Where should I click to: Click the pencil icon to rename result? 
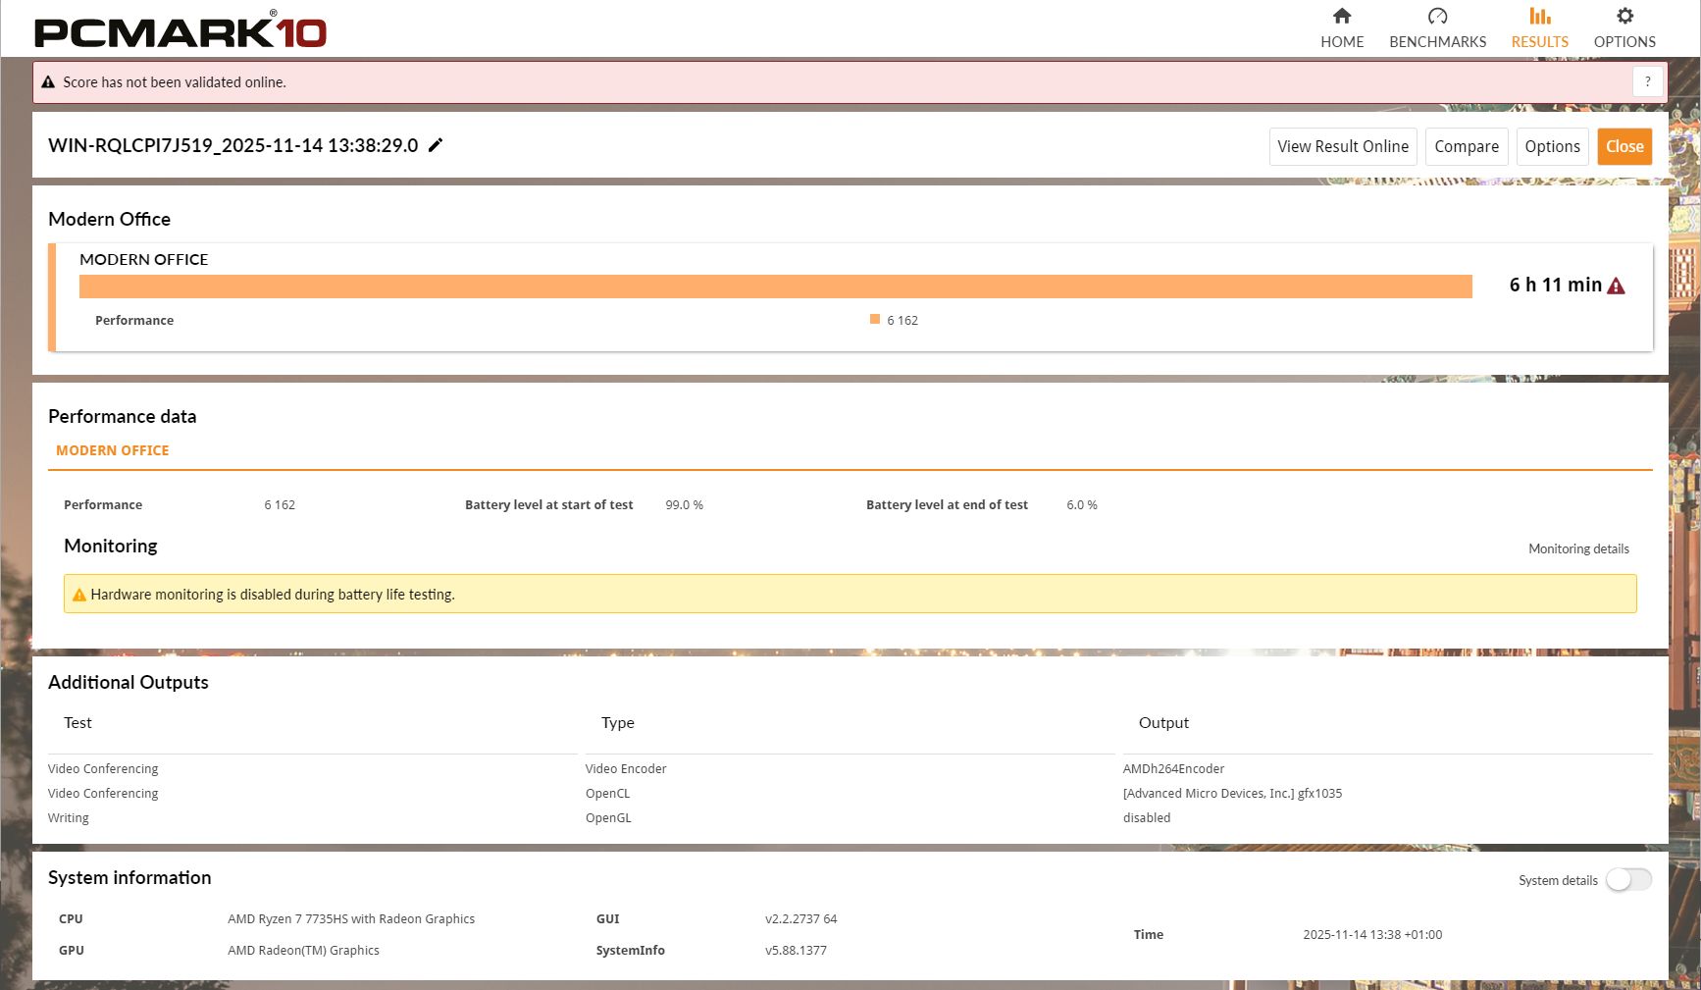click(436, 145)
